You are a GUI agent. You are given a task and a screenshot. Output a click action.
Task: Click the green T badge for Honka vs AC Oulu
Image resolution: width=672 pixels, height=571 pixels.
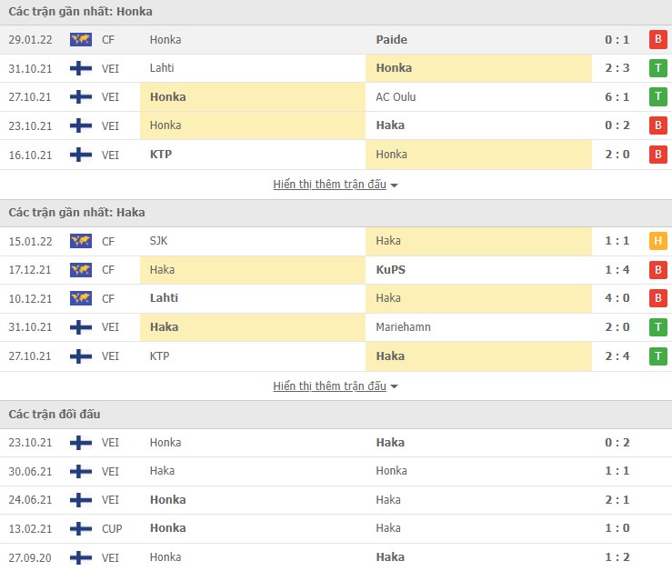(x=657, y=97)
